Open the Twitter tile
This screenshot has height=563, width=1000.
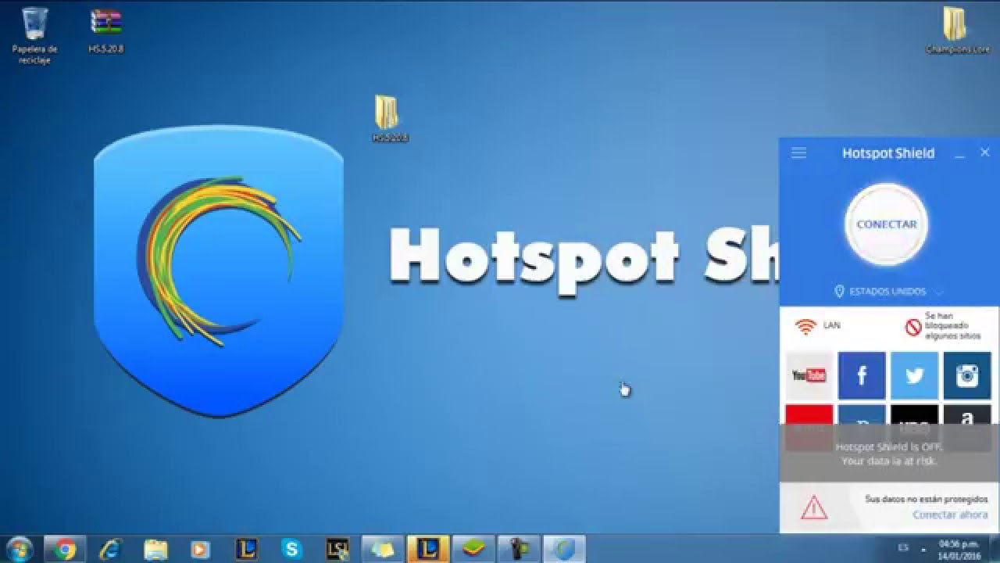click(x=914, y=375)
